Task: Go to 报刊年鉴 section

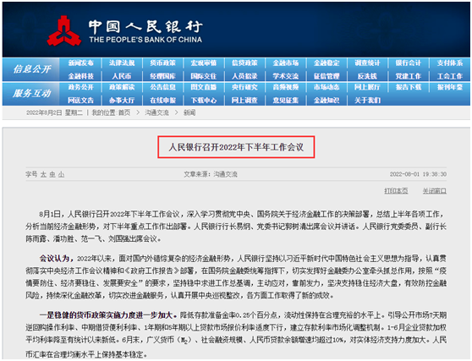Action: (450, 87)
